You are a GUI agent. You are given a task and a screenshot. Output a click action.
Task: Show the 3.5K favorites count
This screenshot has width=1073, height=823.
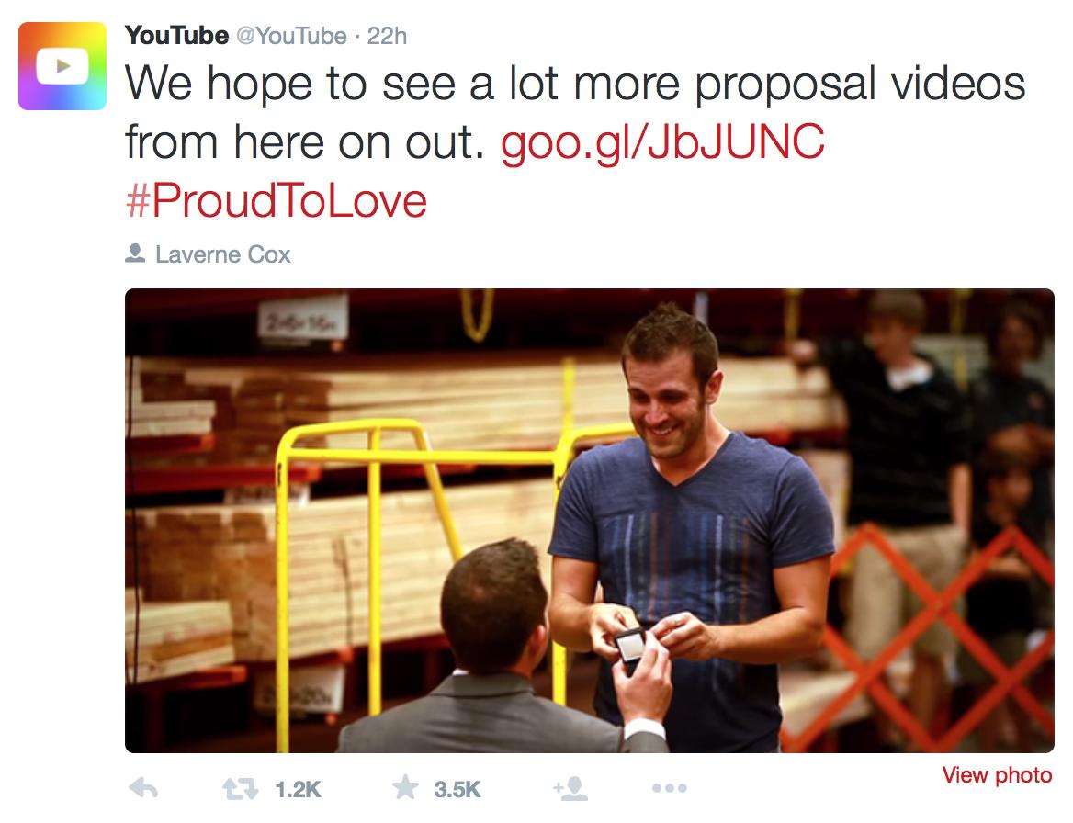point(457,790)
